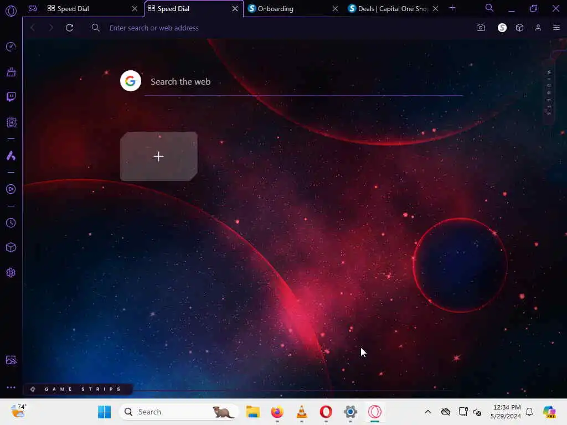The image size is (567, 425).
Task: Close the Deals Capital One Shopping tab
Action: click(435, 9)
